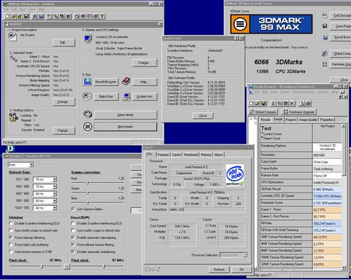The height and width of the screenshot is (280, 351).
Task: Click the Print preview icon in Result Browser toolbar
Action: (301, 104)
